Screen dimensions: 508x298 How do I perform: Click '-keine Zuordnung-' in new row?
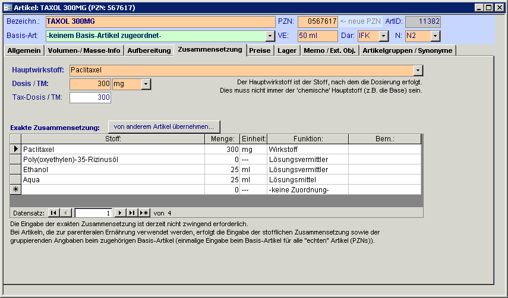click(x=308, y=189)
